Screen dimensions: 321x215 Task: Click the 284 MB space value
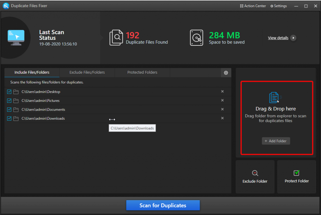(224, 35)
